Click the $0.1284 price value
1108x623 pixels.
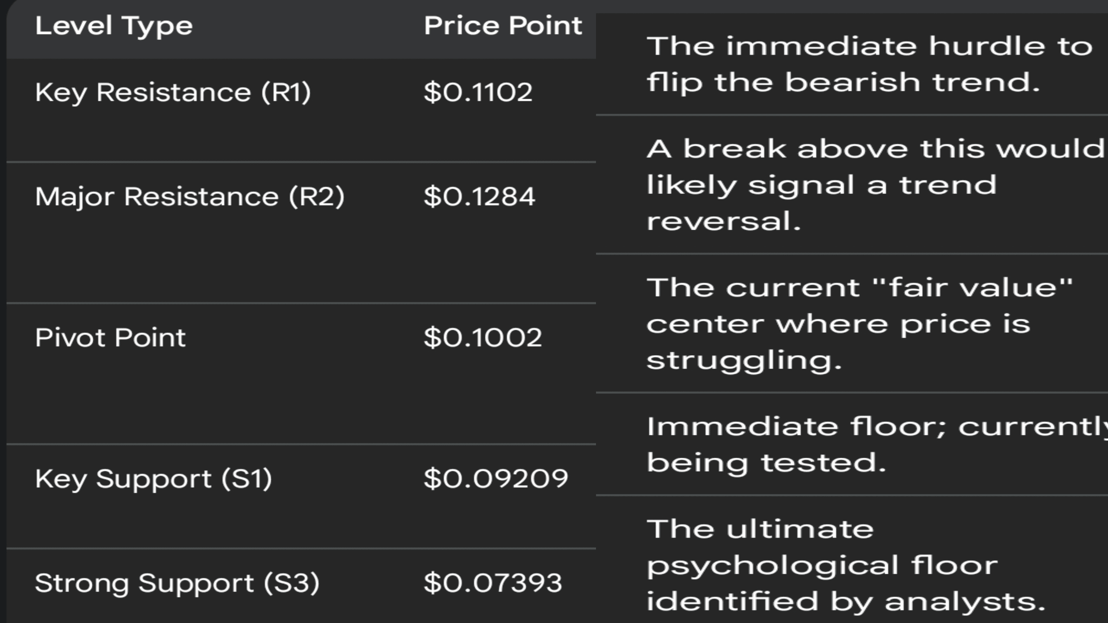479,197
